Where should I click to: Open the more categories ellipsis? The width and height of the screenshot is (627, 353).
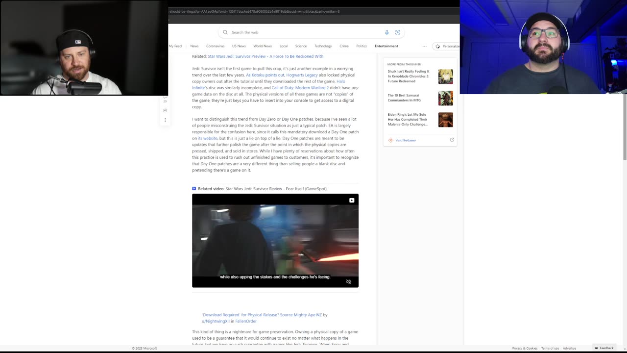tap(424, 46)
